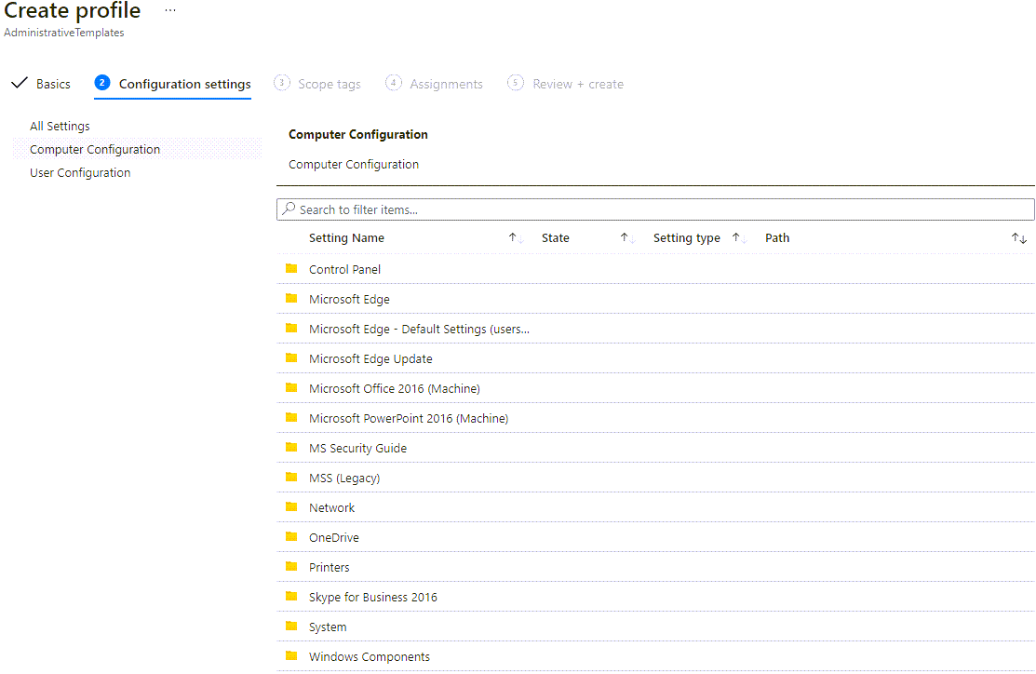Open Microsoft Edge - Default Settings folder

(655, 329)
